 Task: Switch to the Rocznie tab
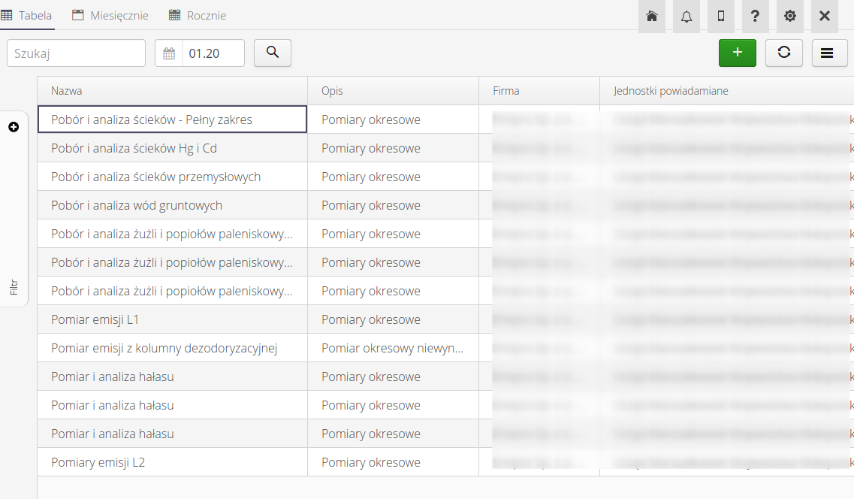[x=198, y=16]
